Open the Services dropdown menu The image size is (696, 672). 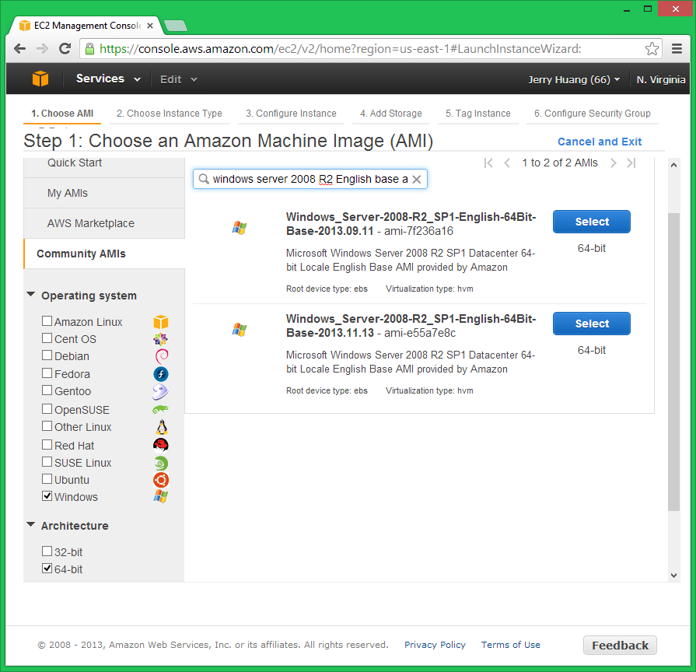[x=108, y=79]
